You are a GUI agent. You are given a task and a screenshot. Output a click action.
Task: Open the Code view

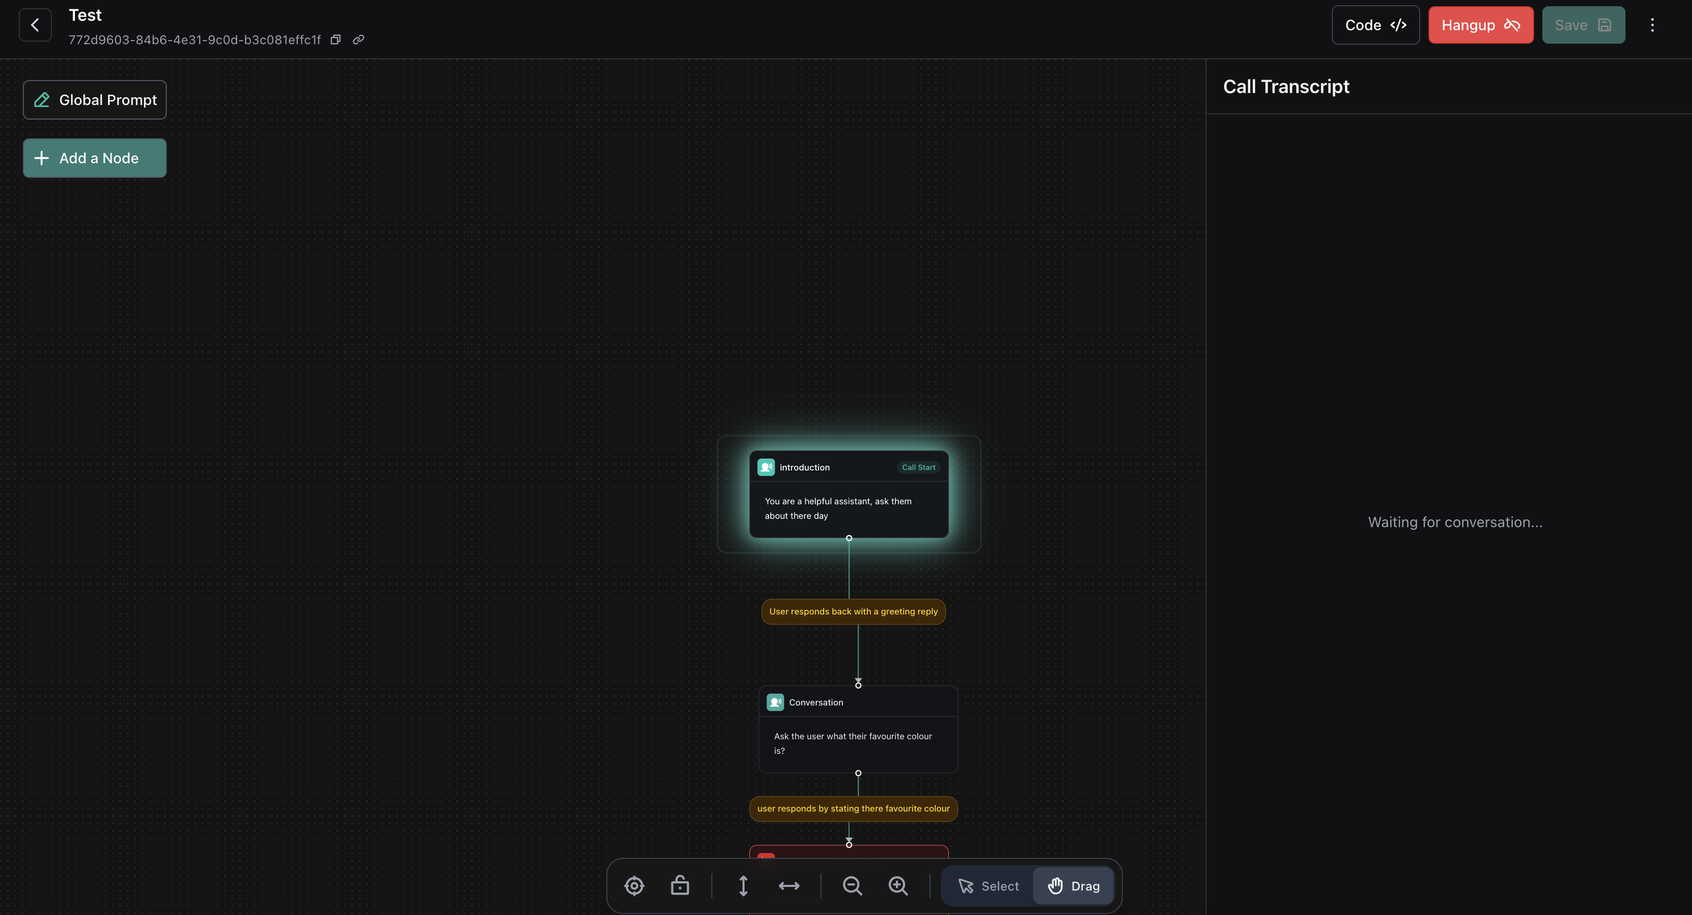(x=1376, y=25)
